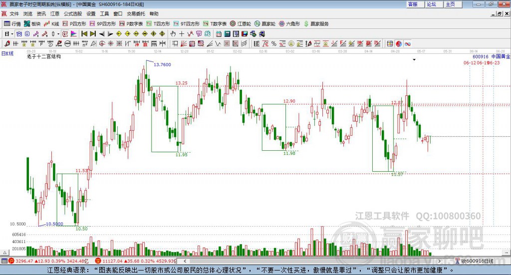Step chart right with black right arrow

click(x=110, y=34)
